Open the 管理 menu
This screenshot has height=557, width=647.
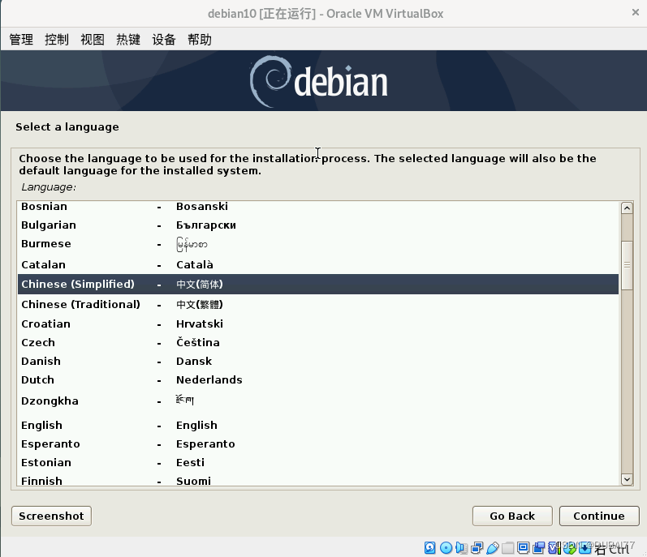(21, 40)
